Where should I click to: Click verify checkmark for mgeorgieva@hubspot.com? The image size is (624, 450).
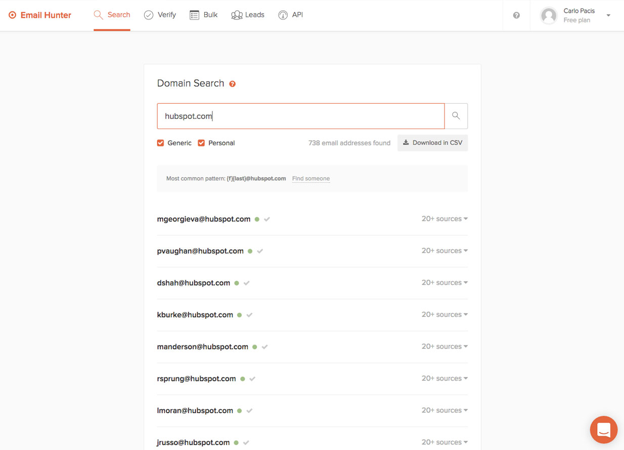coord(267,219)
